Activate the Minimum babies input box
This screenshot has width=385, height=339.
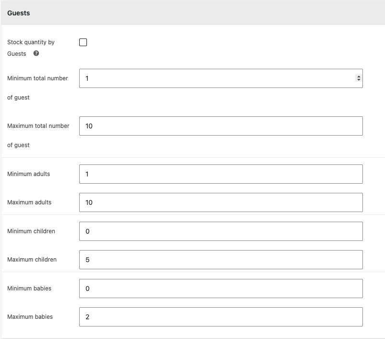[221, 289]
